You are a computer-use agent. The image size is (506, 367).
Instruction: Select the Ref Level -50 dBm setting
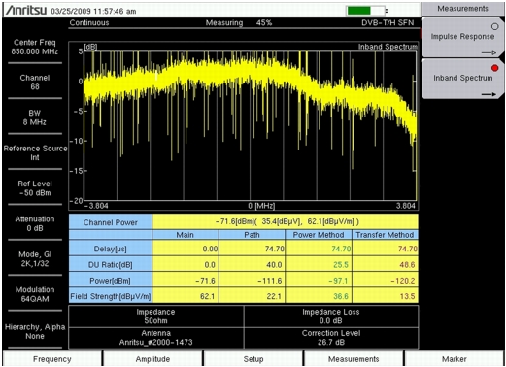pyautogui.click(x=35, y=188)
